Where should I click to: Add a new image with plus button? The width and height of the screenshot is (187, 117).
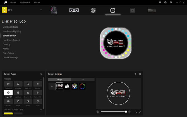[52, 86]
